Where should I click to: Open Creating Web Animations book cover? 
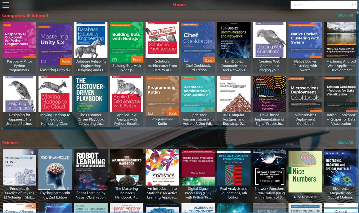click(270, 40)
